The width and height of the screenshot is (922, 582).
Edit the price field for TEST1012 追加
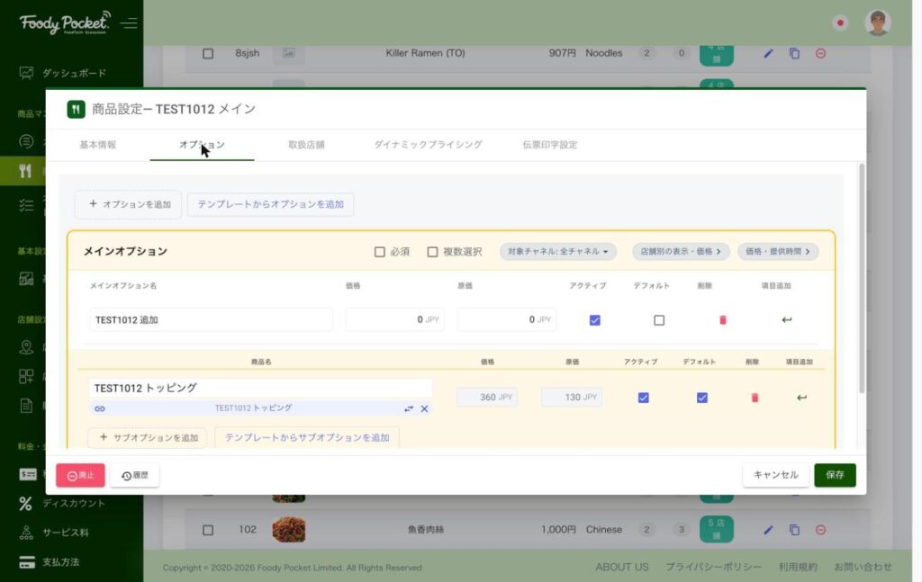(x=394, y=320)
